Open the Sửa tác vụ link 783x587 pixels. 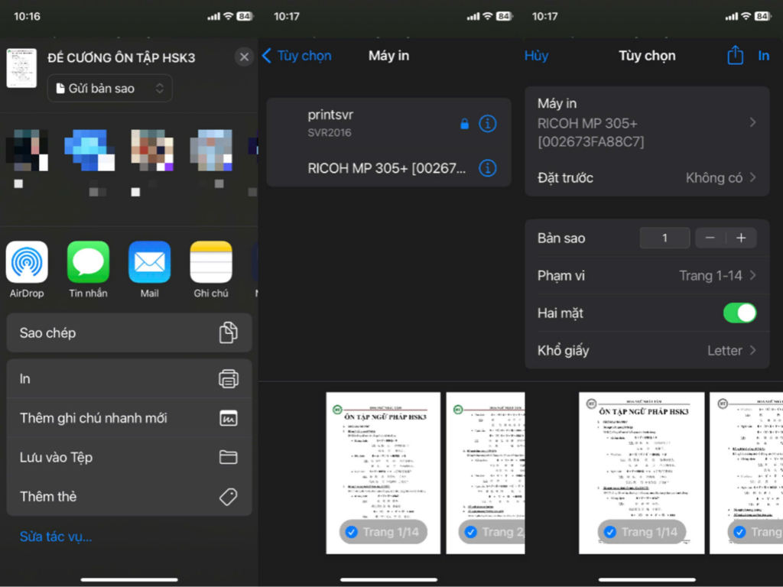click(x=56, y=537)
